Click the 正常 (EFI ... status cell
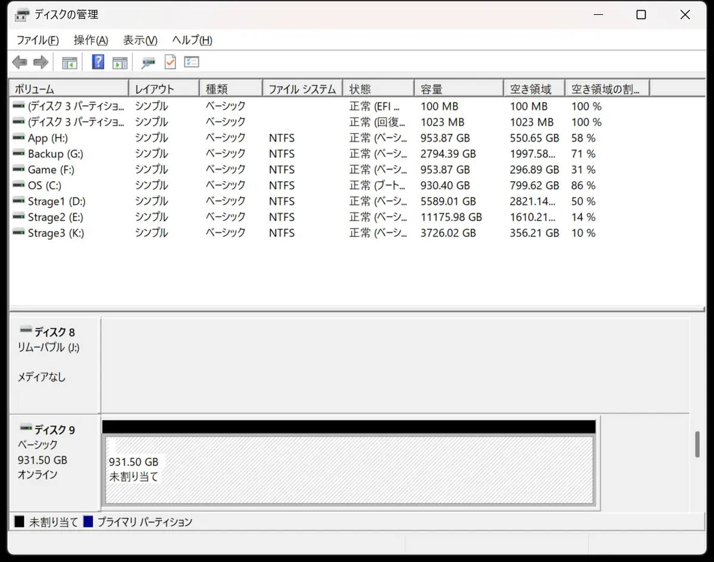The image size is (714, 562). point(375,106)
